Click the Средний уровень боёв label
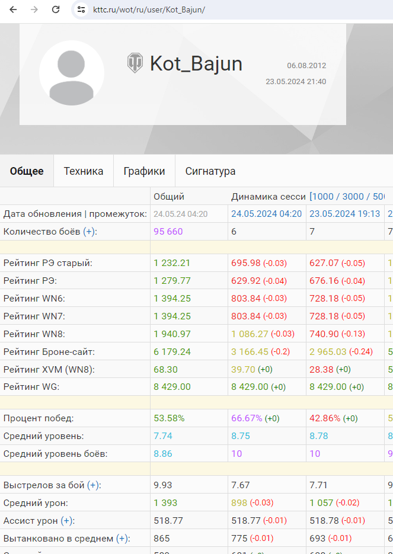393x554 pixels. [x=56, y=454]
